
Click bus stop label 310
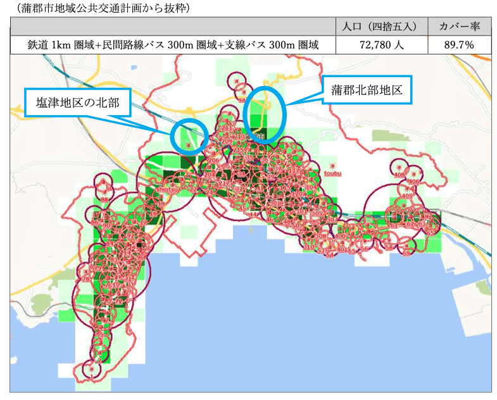(x=309, y=247)
